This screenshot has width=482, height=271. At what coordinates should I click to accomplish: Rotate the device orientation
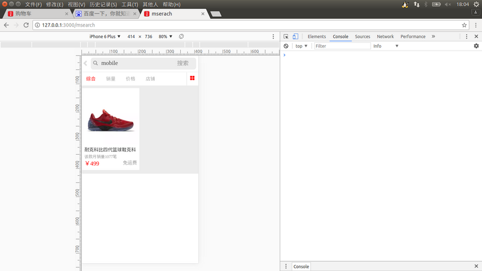(x=181, y=36)
